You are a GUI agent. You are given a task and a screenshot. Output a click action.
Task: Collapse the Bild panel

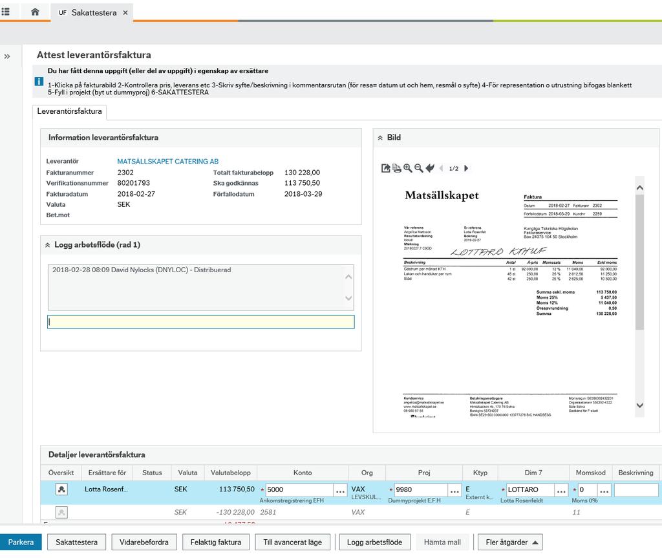click(x=380, y=138)
